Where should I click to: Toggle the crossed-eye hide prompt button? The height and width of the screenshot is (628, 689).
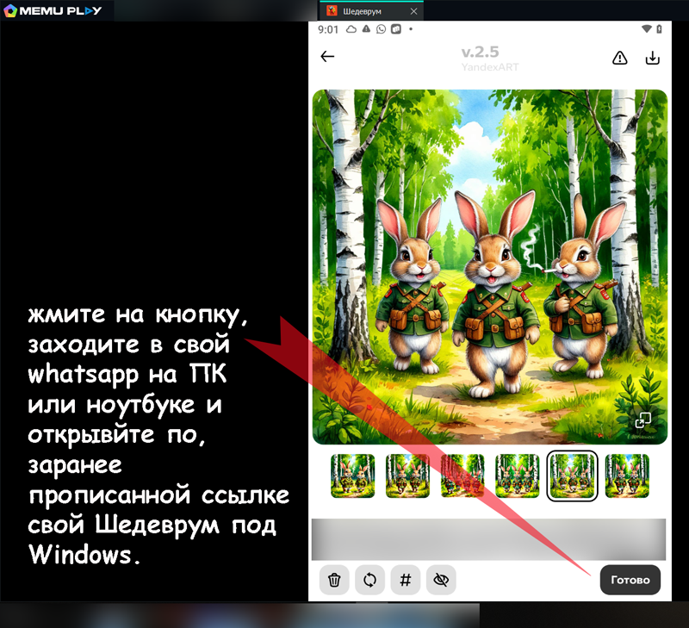click(441, 580)
